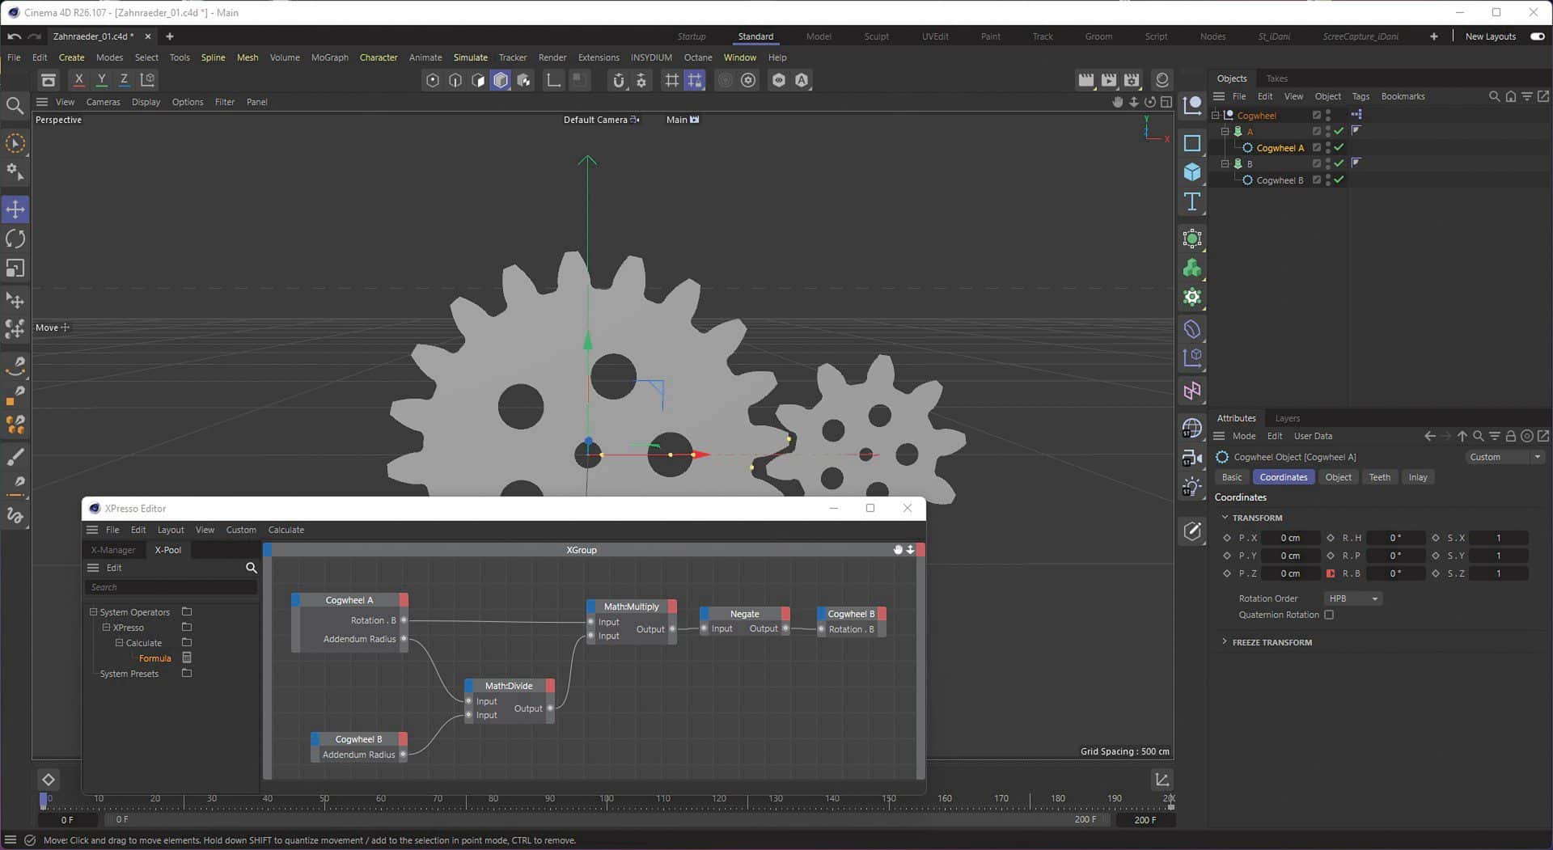This screenshot has height=850, width=1553.
Task: Open the search icon in the XPresso Editor
Action: pyautogui.click(x=252, y=568)
